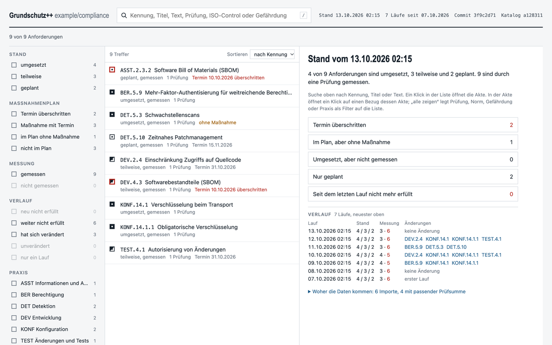The height and width of the screenshot is (345, 552).
Task: Enable the geplant filter checkbox
Action: point(14,88)
